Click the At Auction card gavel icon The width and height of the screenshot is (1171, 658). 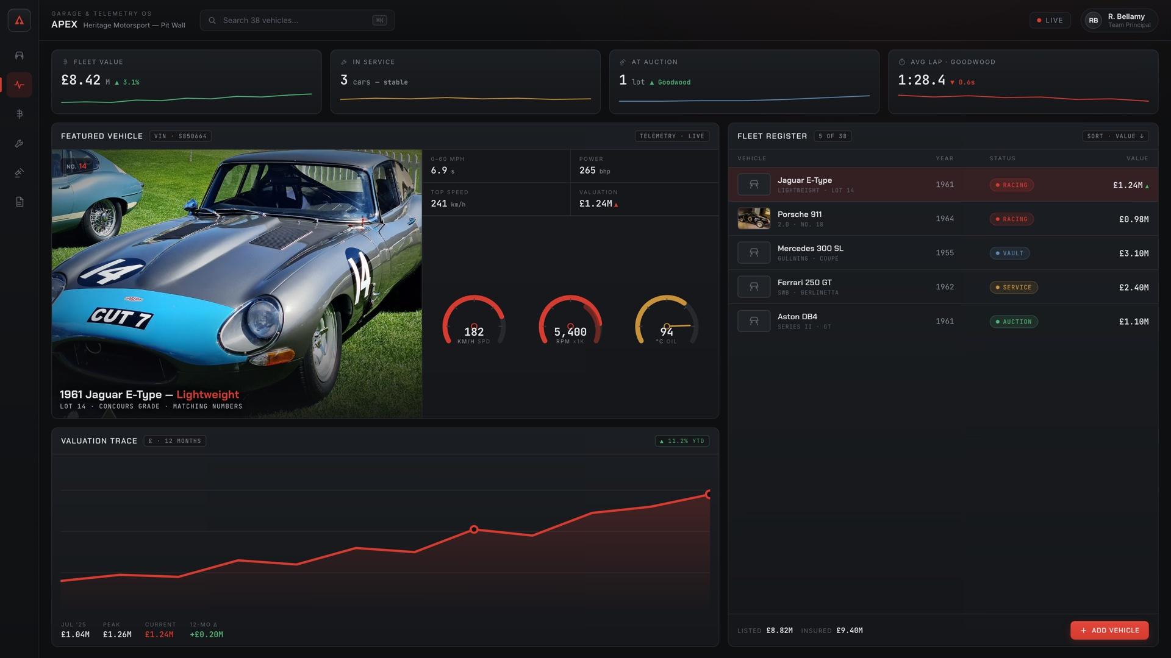(623, 62)
